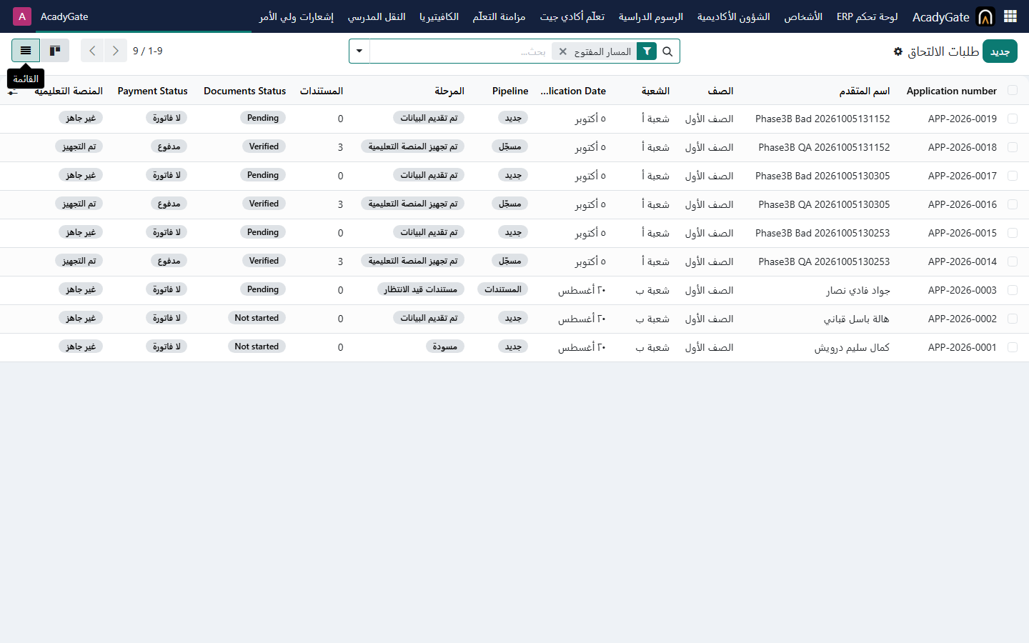Click the AcadyGate brand link

(941, 17)
